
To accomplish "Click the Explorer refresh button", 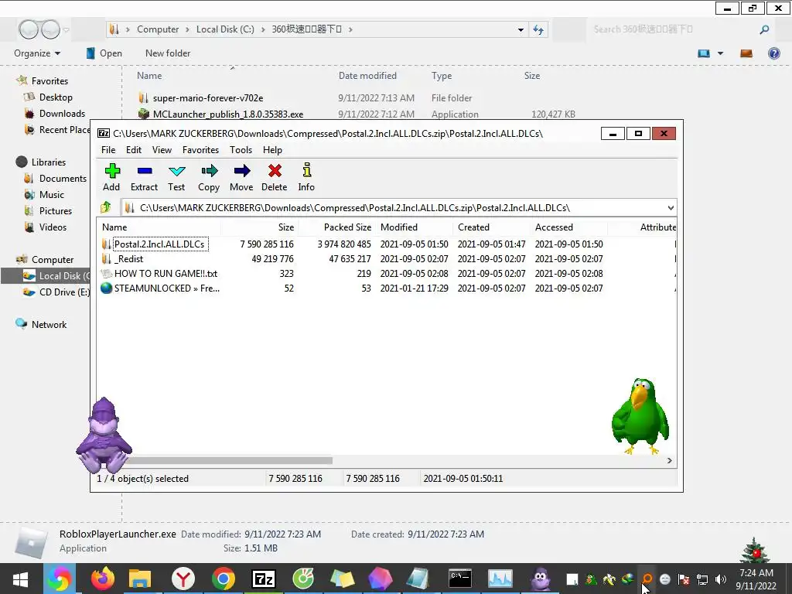I will [538, 30].
